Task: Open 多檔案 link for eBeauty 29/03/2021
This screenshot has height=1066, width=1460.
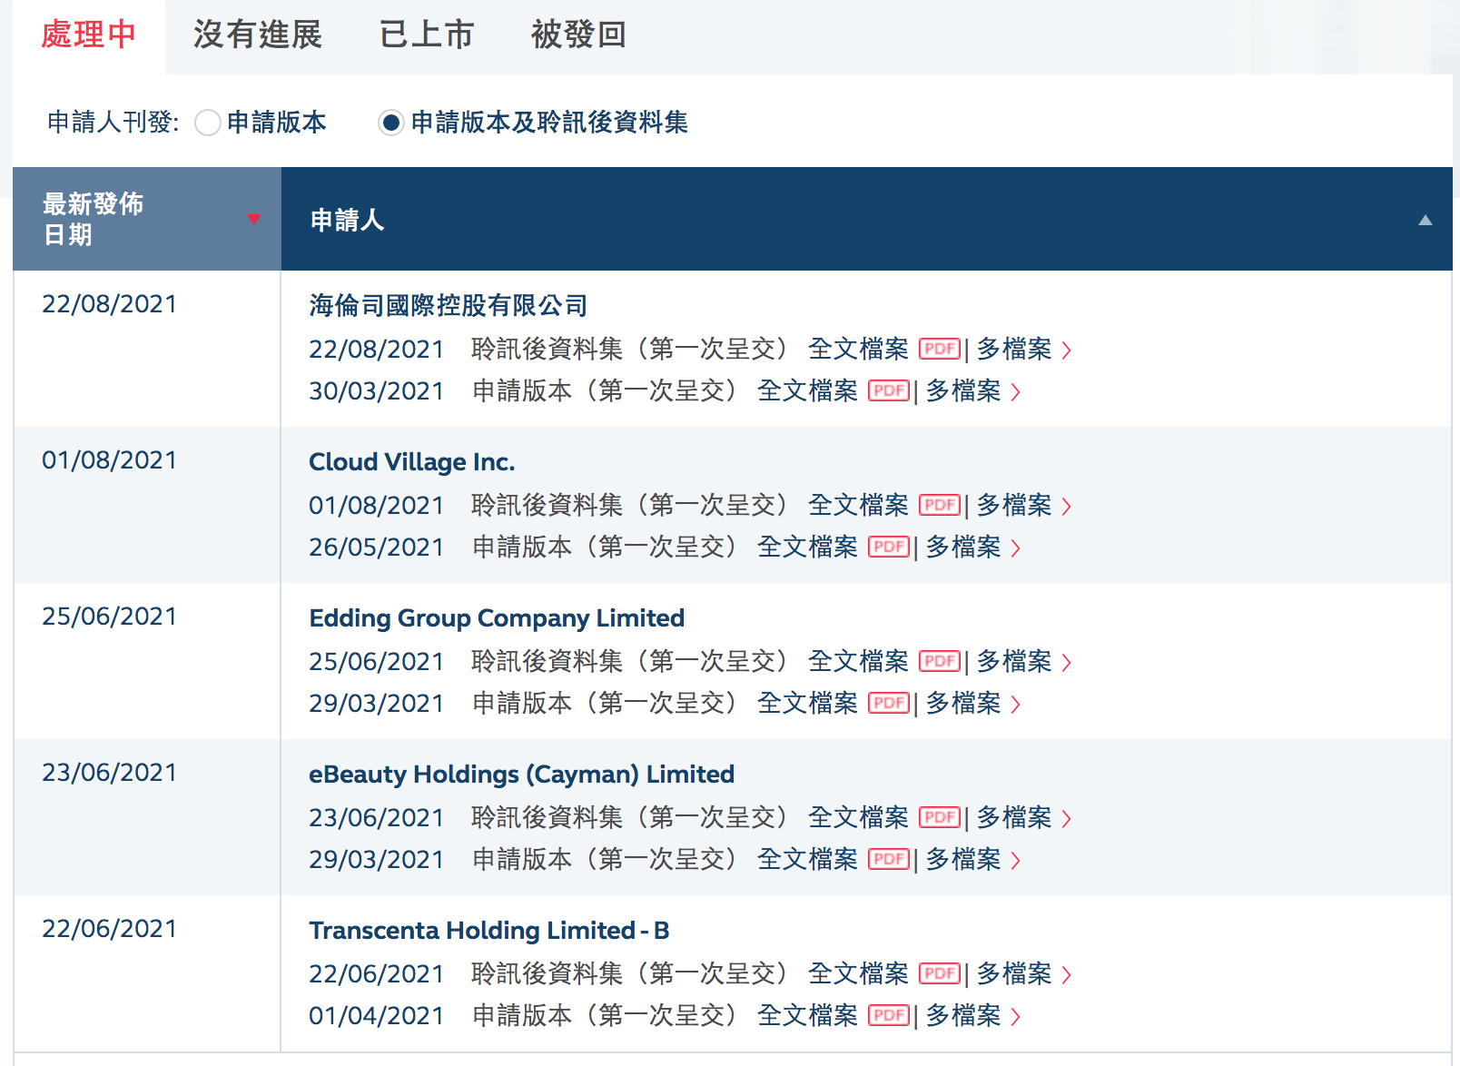Action: tap(963, 859)
